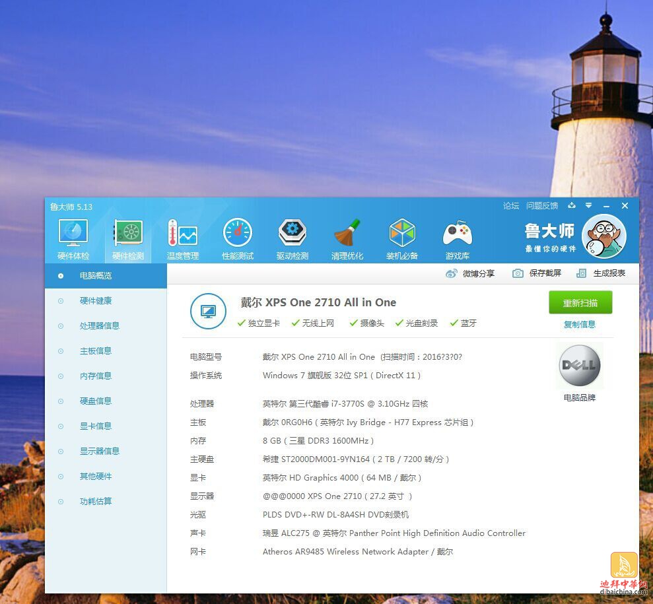The image size is (653, 604).
Task: Click the round computer monitor icon
Action: 208,311
